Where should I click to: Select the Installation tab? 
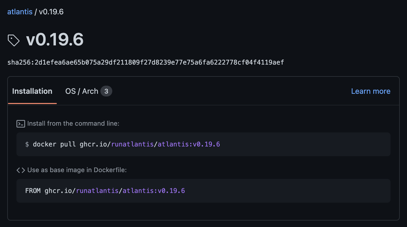click(32, 91)
